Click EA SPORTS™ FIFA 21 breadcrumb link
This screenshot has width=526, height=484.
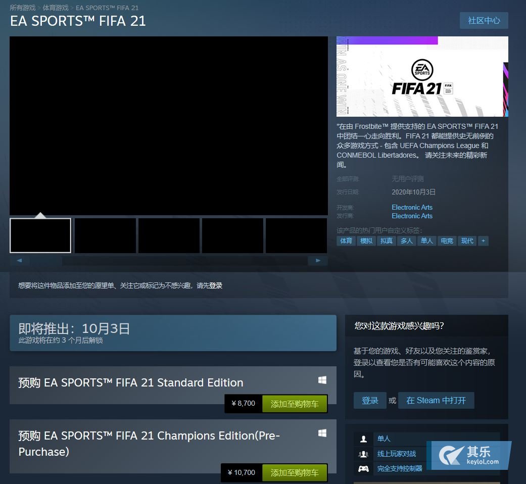107,8
